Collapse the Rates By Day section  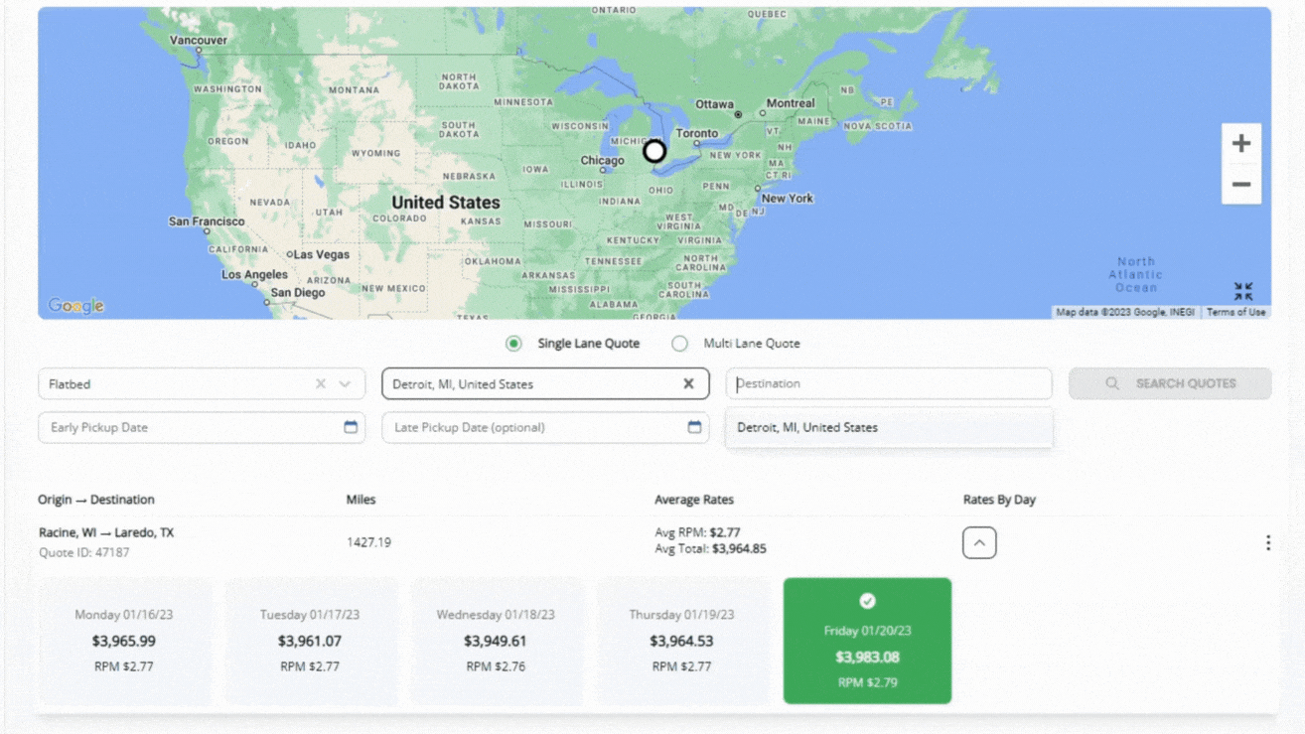coord(978,543)
